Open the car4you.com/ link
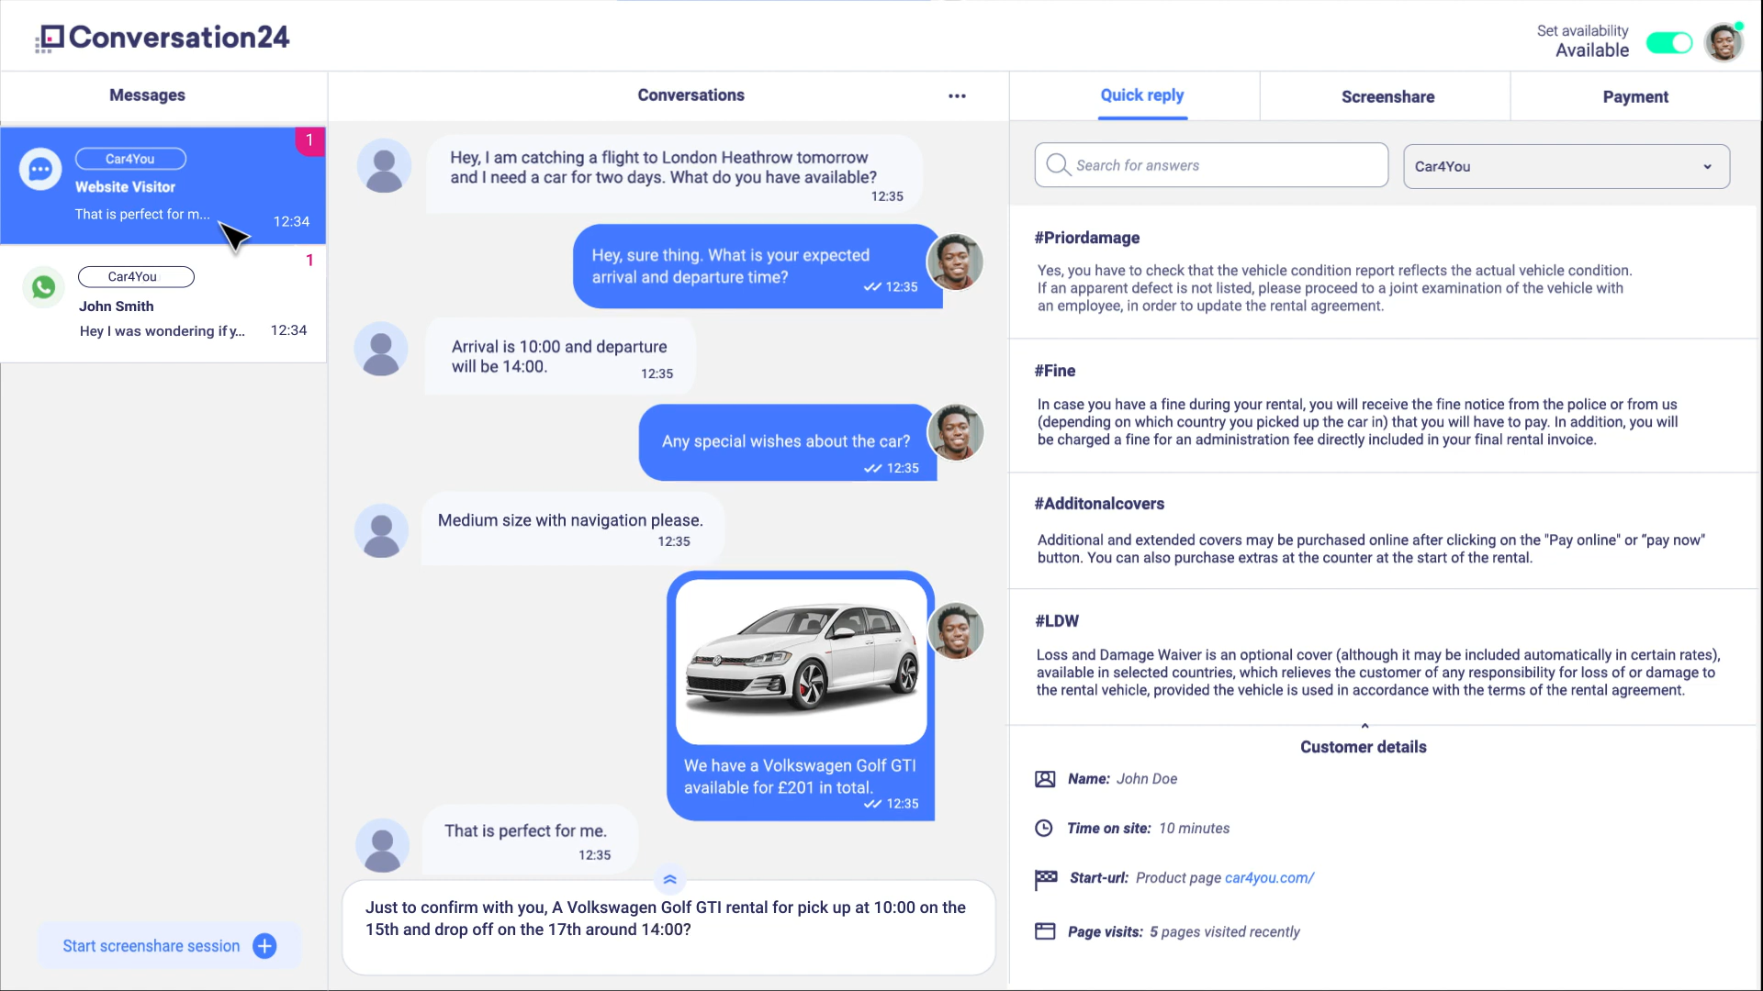Viewport: 1763px width, 991px height. (x=1269, y=878)
